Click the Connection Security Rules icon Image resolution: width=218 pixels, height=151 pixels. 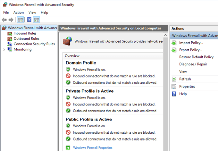[x=10, y=44]
